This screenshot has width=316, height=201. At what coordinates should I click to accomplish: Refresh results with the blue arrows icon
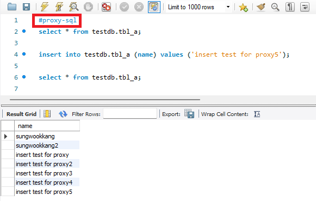[x=63, y=114]
